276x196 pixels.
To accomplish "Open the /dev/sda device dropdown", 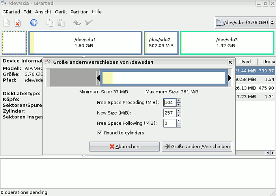I will click(x=245, y=23).
